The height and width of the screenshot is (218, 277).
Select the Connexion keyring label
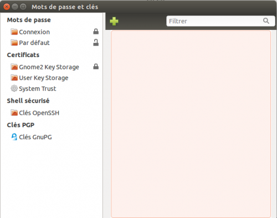34,32
